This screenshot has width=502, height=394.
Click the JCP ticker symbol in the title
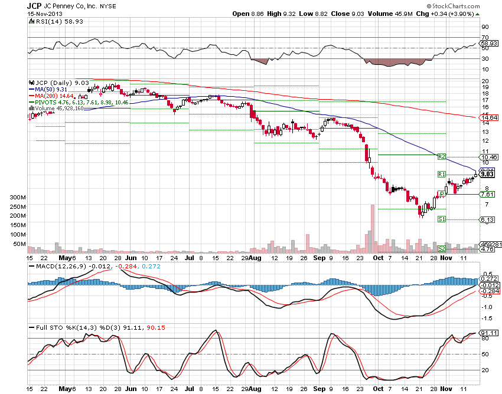tap(34, 6)
